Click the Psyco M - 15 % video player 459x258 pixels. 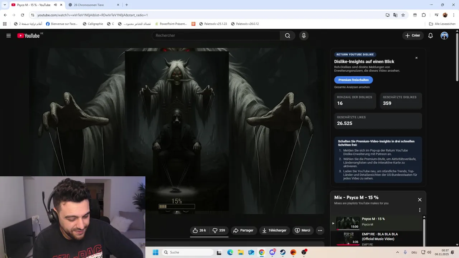(177, 131)
